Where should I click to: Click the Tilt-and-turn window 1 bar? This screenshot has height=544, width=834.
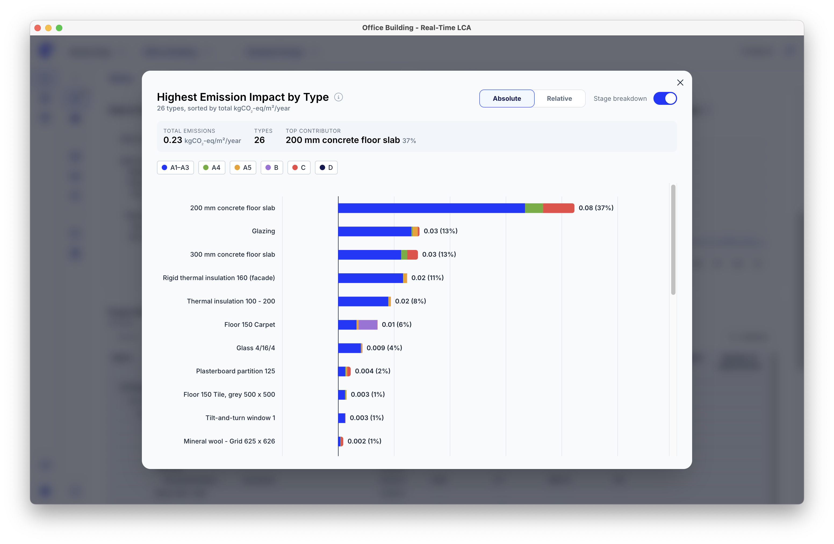tap(342, 418)
